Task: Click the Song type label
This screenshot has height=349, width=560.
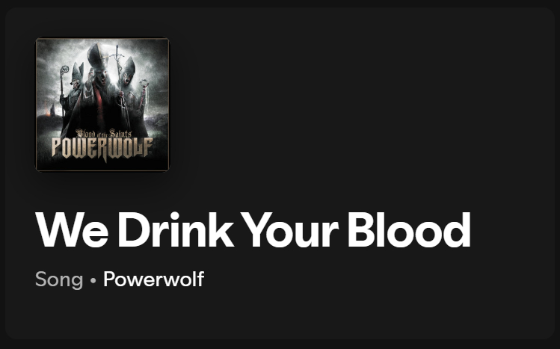Action: click(59, 279)
